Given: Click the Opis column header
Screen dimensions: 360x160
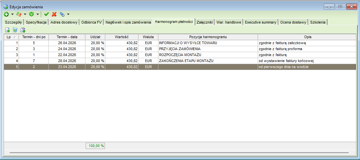Looking at the screenshot, I should click(x=307, y=37).
